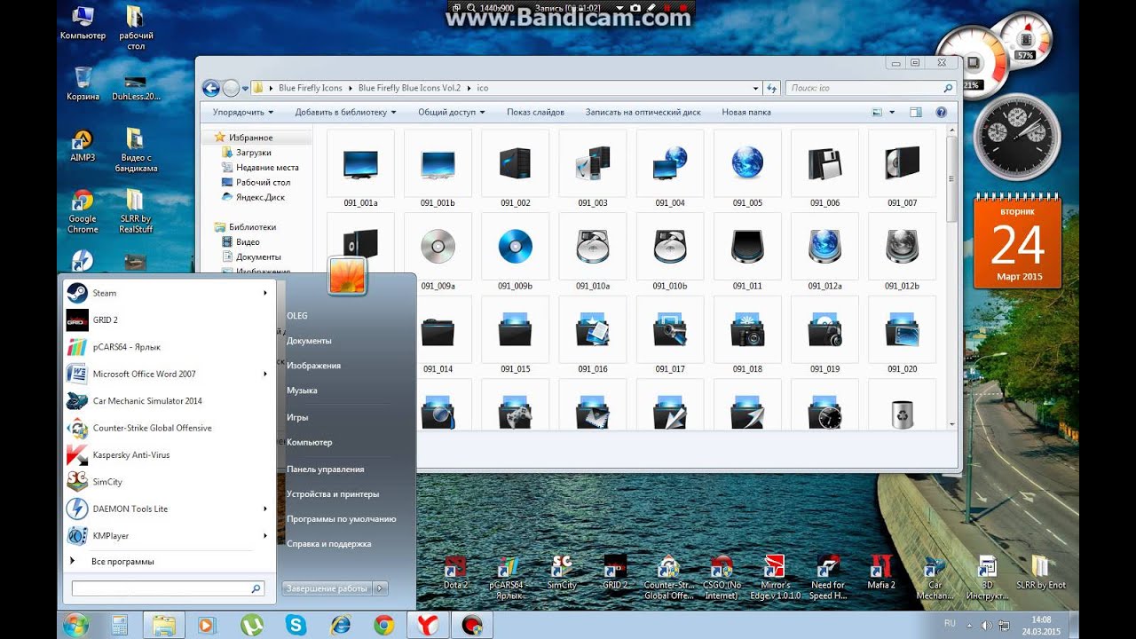Image resolution: width=1136 pixels, height=639 pixels.
Task: Expand Steam submenu arrow in Start menu
Action: coord(264,293)
